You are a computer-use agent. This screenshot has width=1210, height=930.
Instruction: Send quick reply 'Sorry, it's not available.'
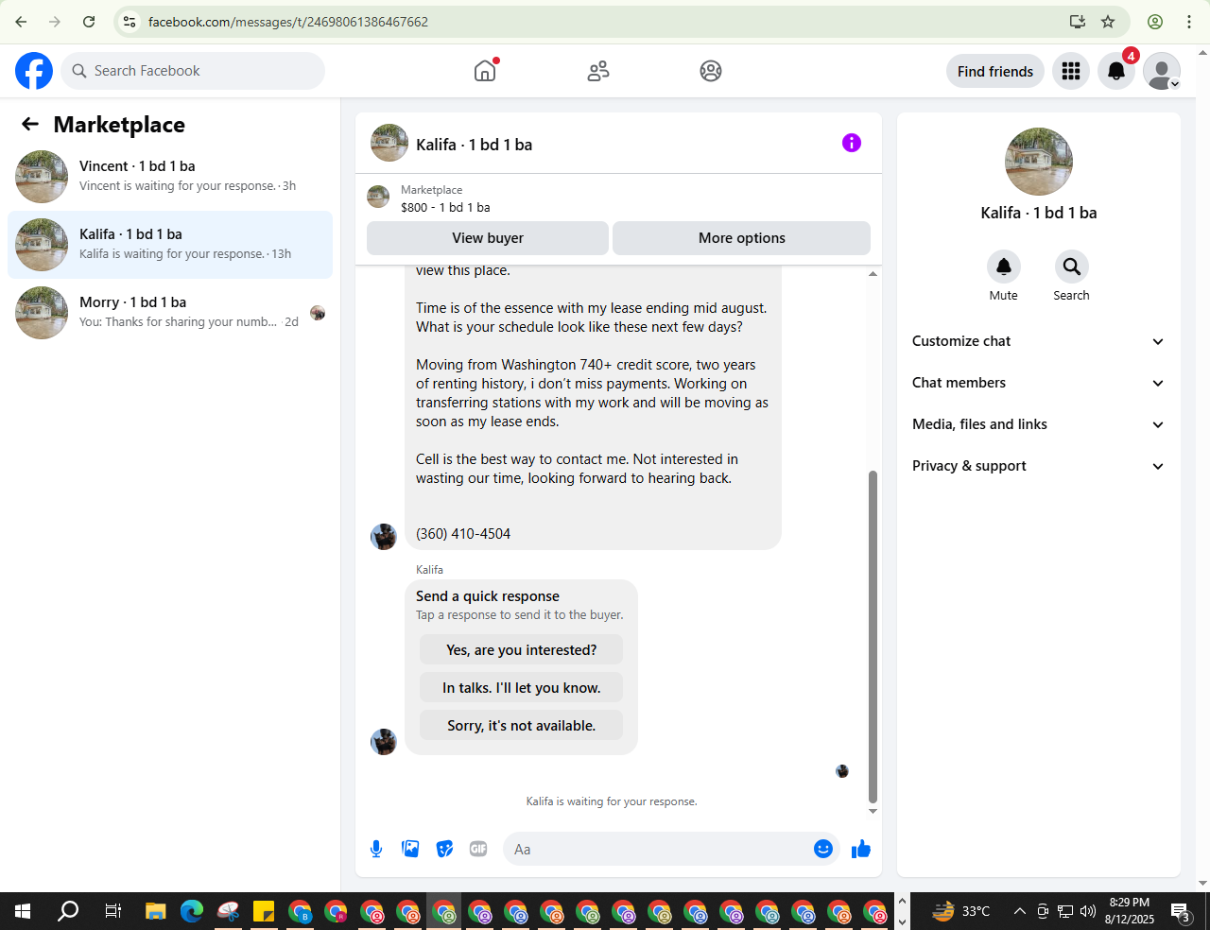click(522, 726)
